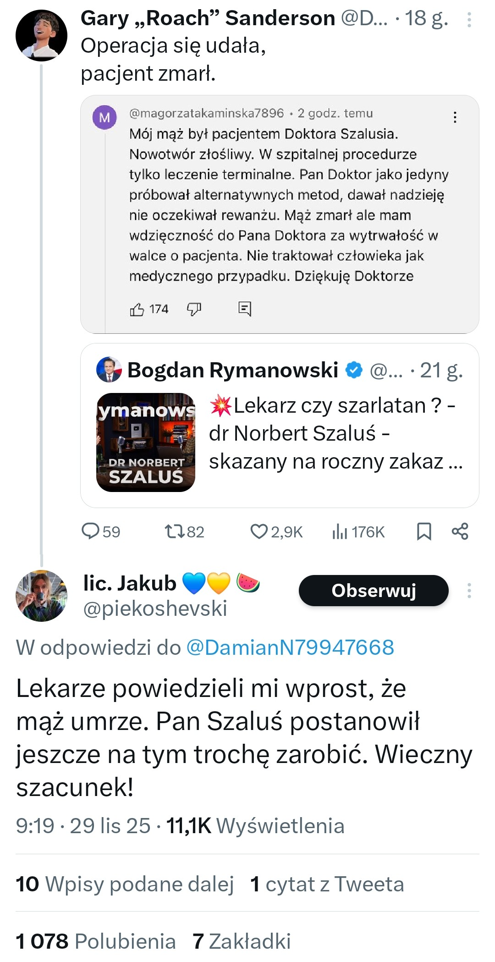
Task: Like the post with 2,9K hearts
Action: [259, 531]
